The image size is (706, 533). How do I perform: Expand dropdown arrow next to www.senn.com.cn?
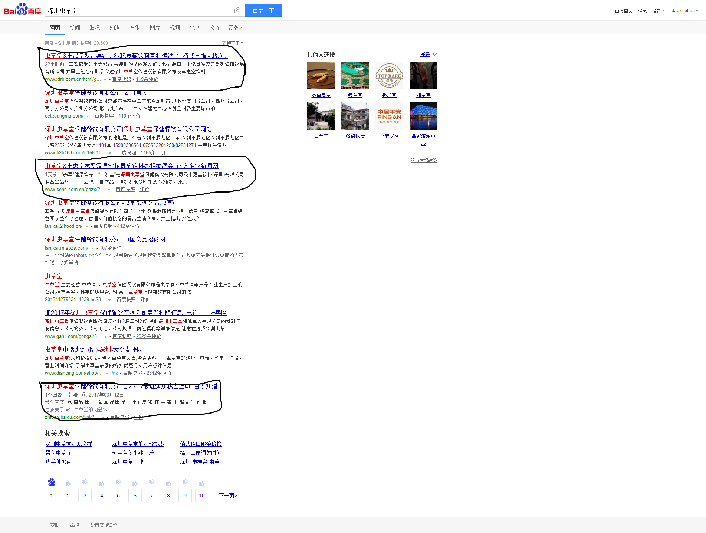tap(109, 190)
